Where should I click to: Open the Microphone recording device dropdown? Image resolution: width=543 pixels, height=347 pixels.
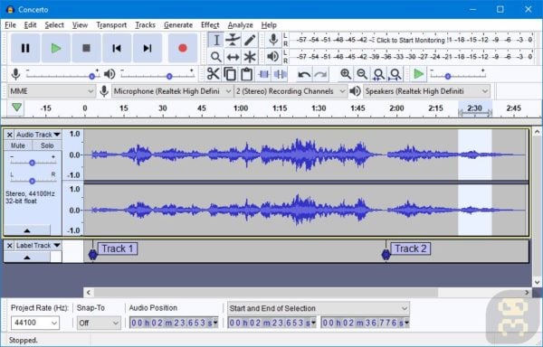(x=172, y=91)
